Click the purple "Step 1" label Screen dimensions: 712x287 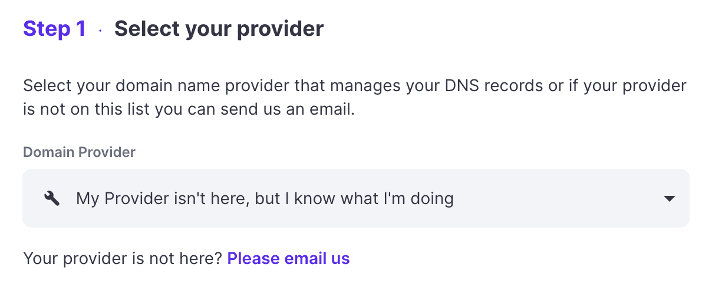coord(54,28)
